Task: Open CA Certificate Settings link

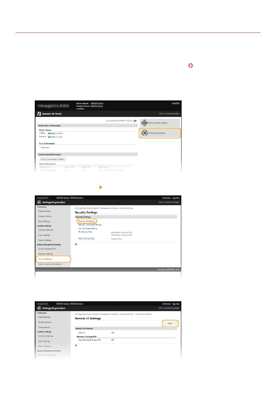Action: [x=88, y=228]
